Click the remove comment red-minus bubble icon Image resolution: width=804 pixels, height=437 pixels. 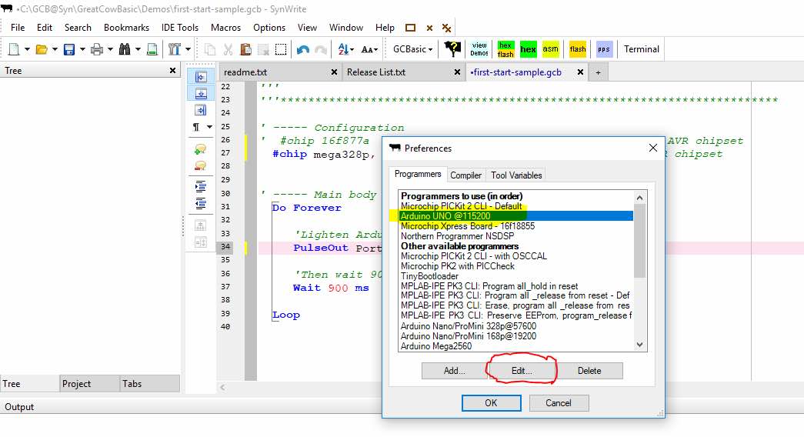(201, 165)
